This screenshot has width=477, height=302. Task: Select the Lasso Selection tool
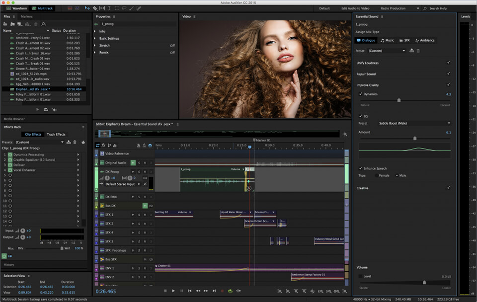(x=124, y=8)
